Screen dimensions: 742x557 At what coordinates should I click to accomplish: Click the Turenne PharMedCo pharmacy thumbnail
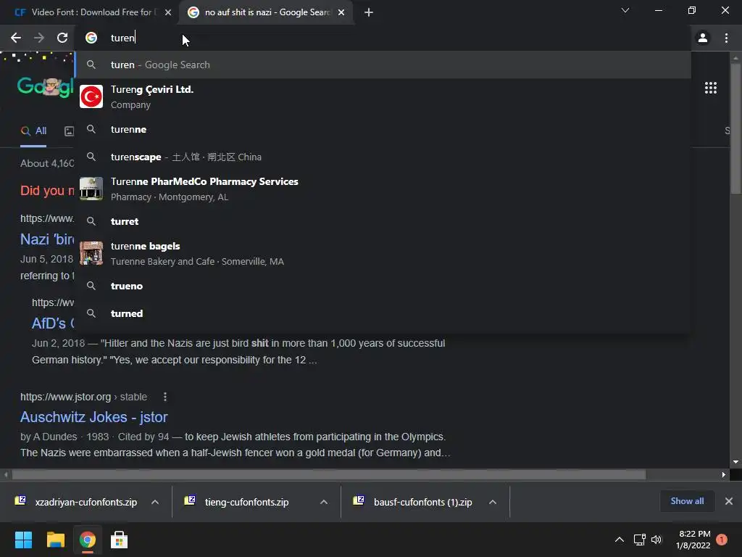(91, 189)
